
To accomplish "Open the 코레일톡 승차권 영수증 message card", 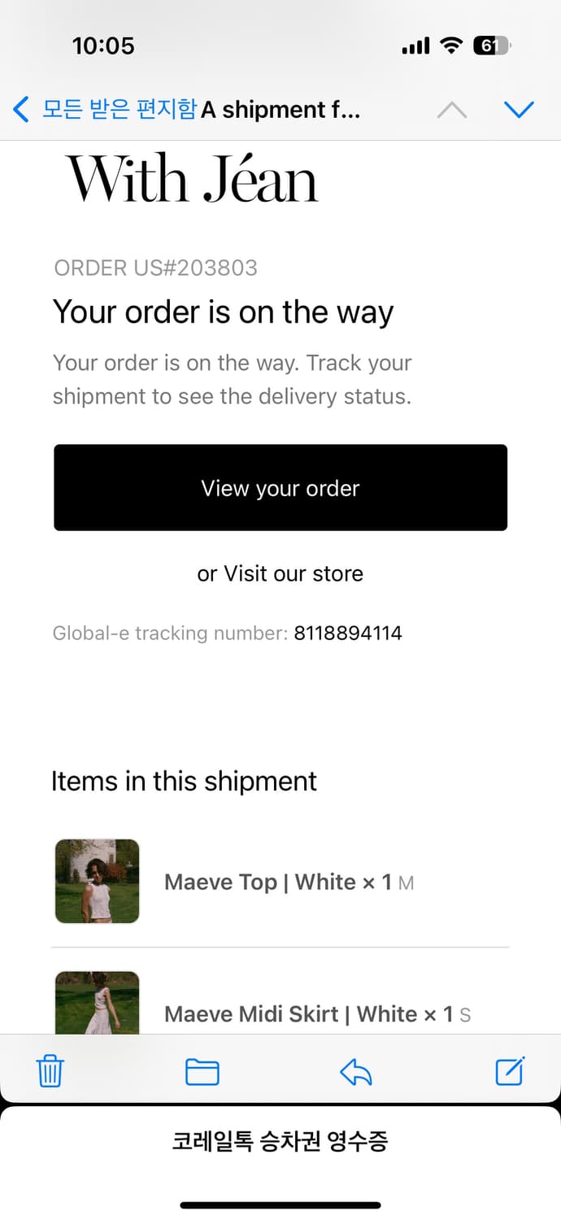I will click(280, 1141).
